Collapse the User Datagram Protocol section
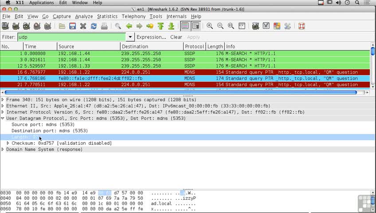The width and height of the screenshot is (376, 213). (3, 118)
